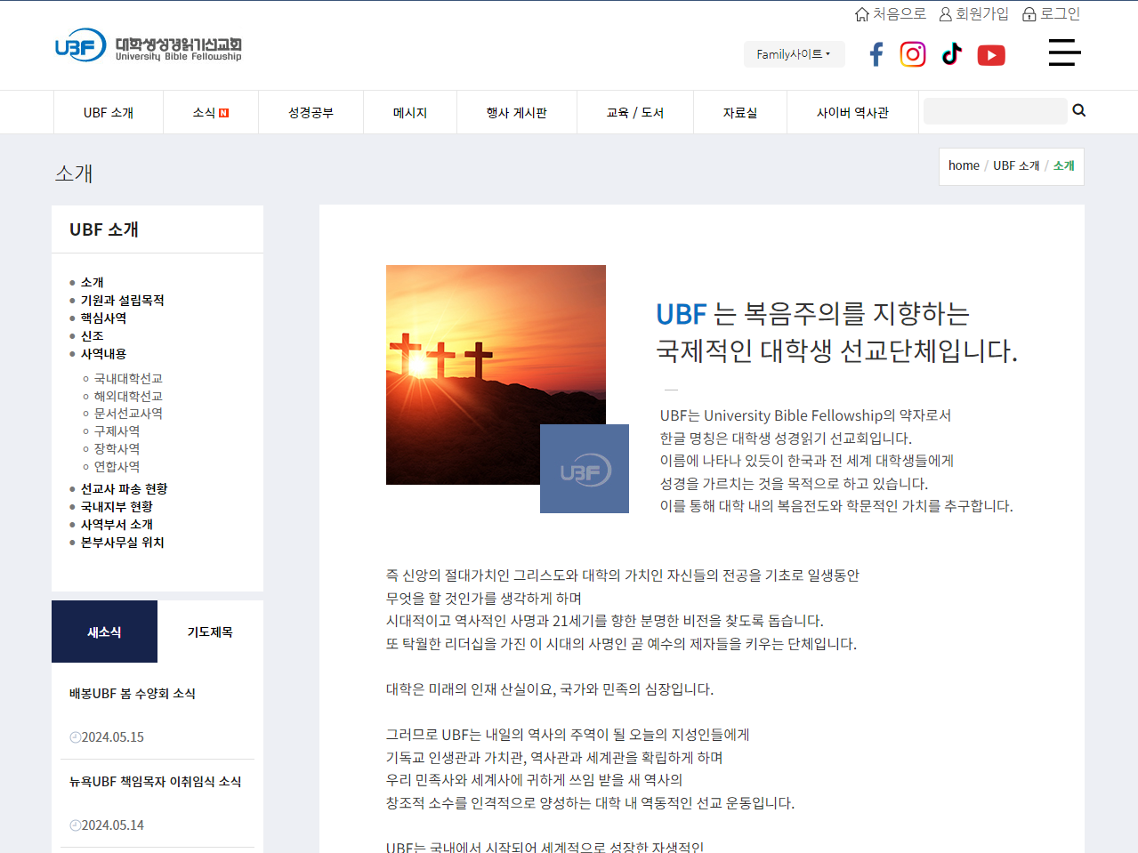The height and width of the screenshot is (853, 1138).
Task: Click the search magnifier icon
Action: coord(1079,110)
